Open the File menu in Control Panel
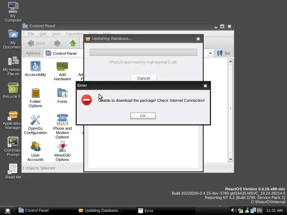Screen dimensions: 287x215 (31, 34)
